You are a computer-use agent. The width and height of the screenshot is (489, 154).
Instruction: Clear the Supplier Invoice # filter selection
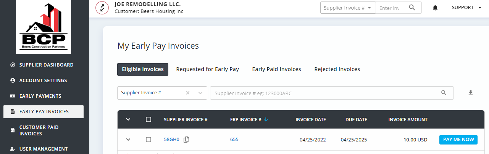click(187, 93)
